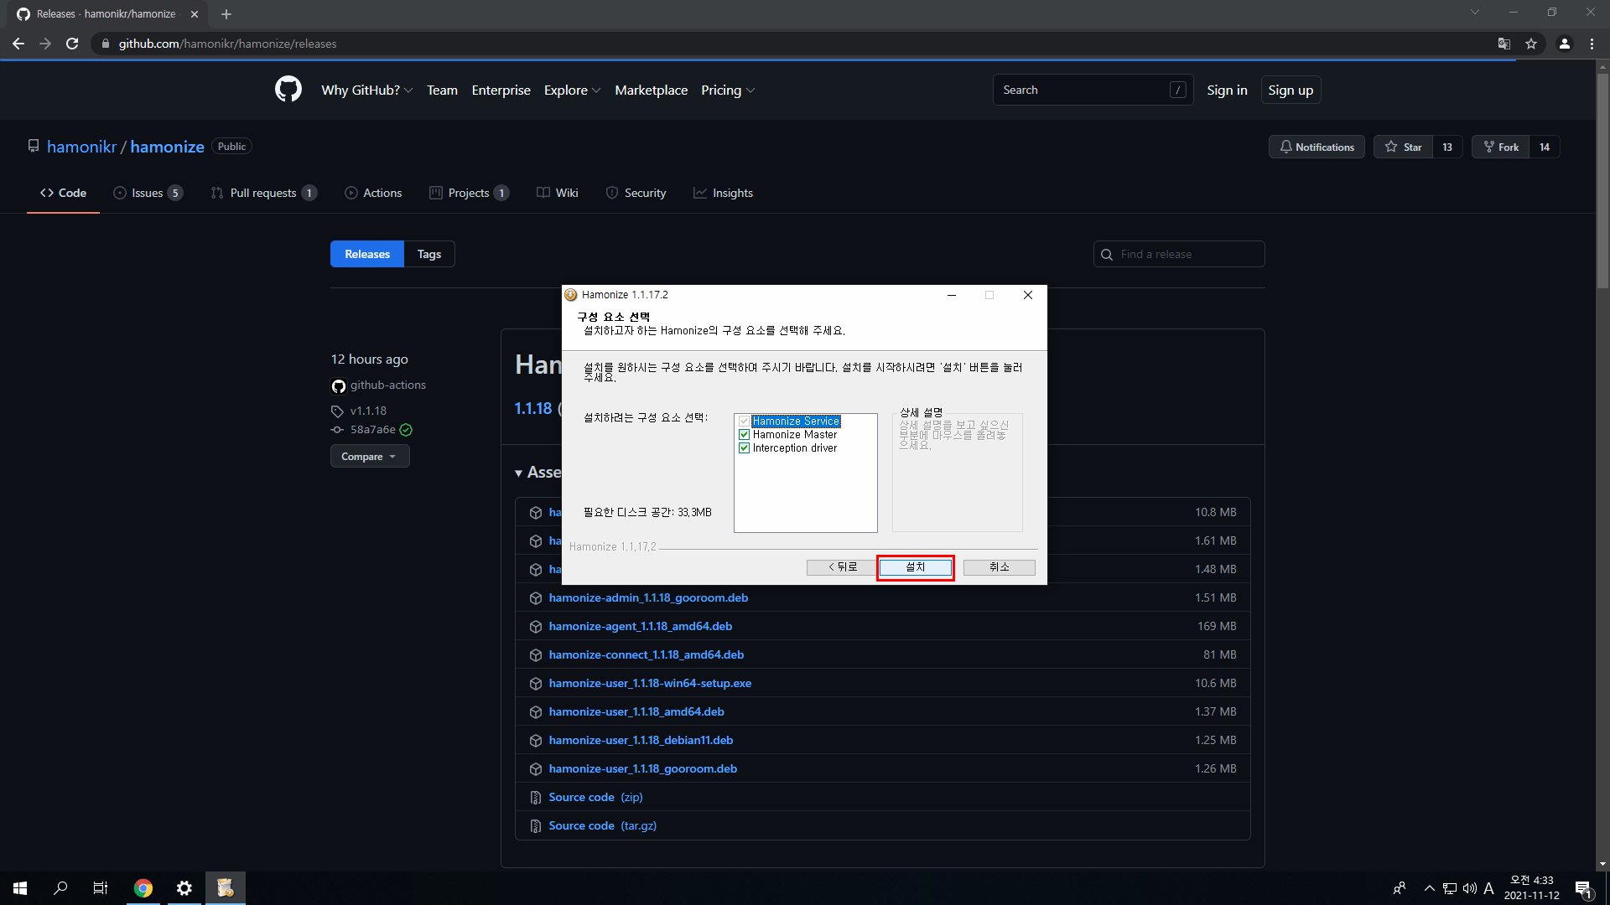Image resolution: width=1610 pixels, height=905 pixels.
Task: Open the Chrome three-dot menu
Action: (x=1592, y=44)
